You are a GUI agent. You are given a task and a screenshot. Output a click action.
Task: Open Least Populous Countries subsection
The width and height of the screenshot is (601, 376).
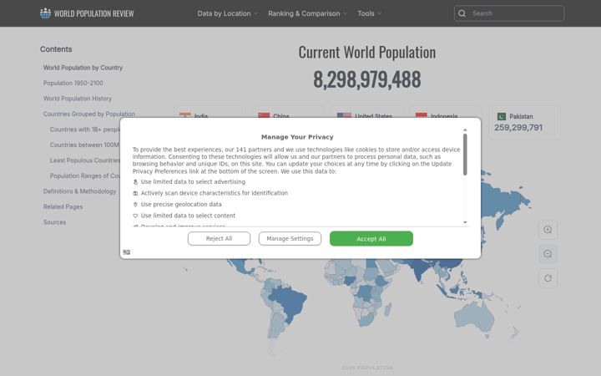[x=85, y=160]
